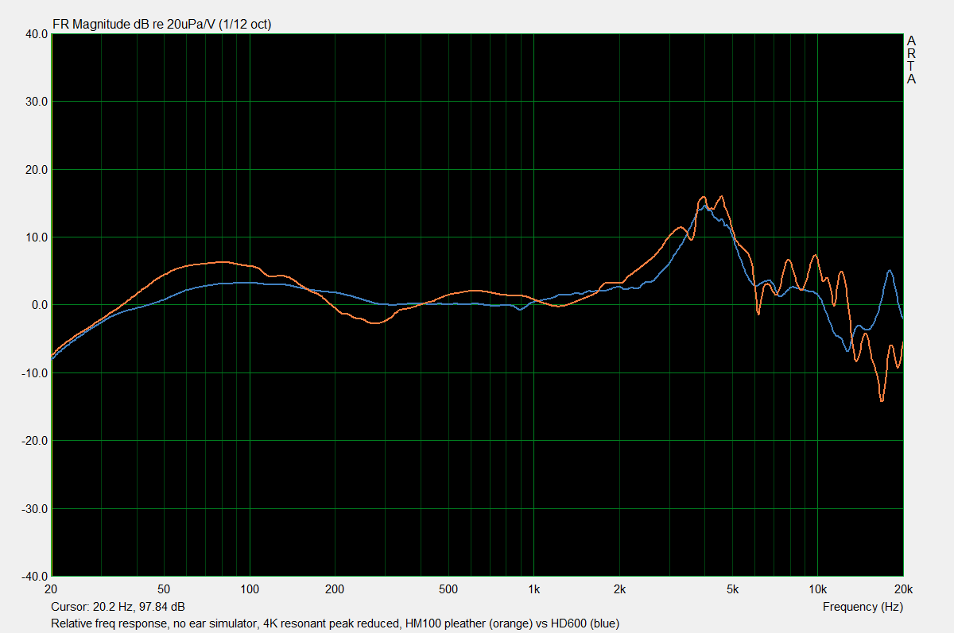Viewport: 954px width, 633px height.
Task: Click the 200 frequency axis label
Action: click(335, 589)
